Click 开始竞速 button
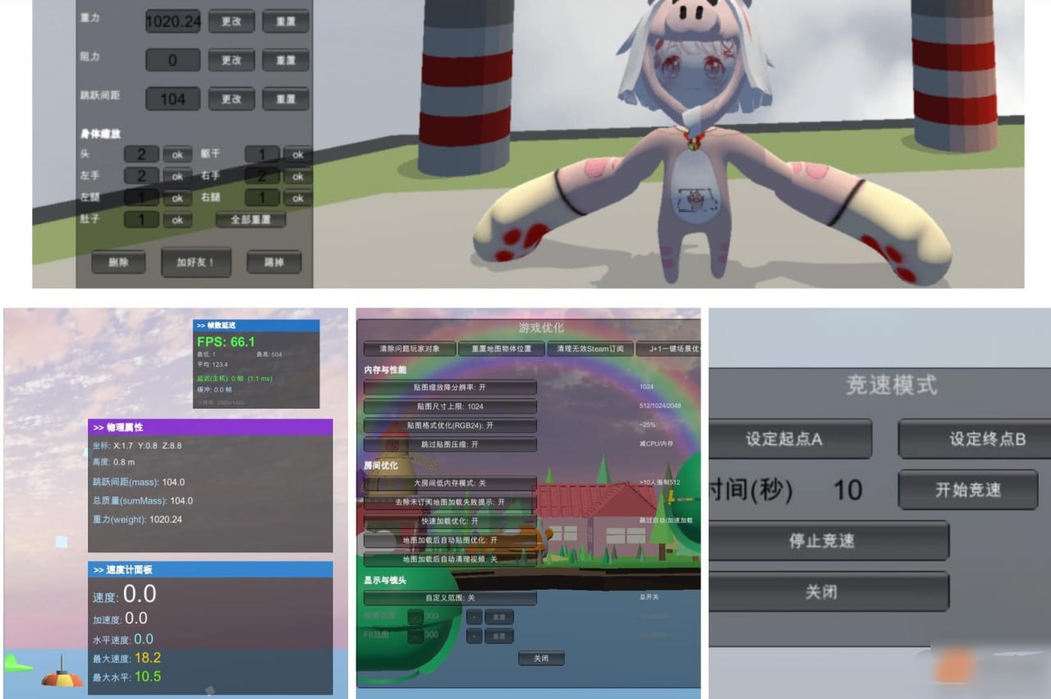The width and height of the screenshot is (1051, 699). tap(968, 490)
